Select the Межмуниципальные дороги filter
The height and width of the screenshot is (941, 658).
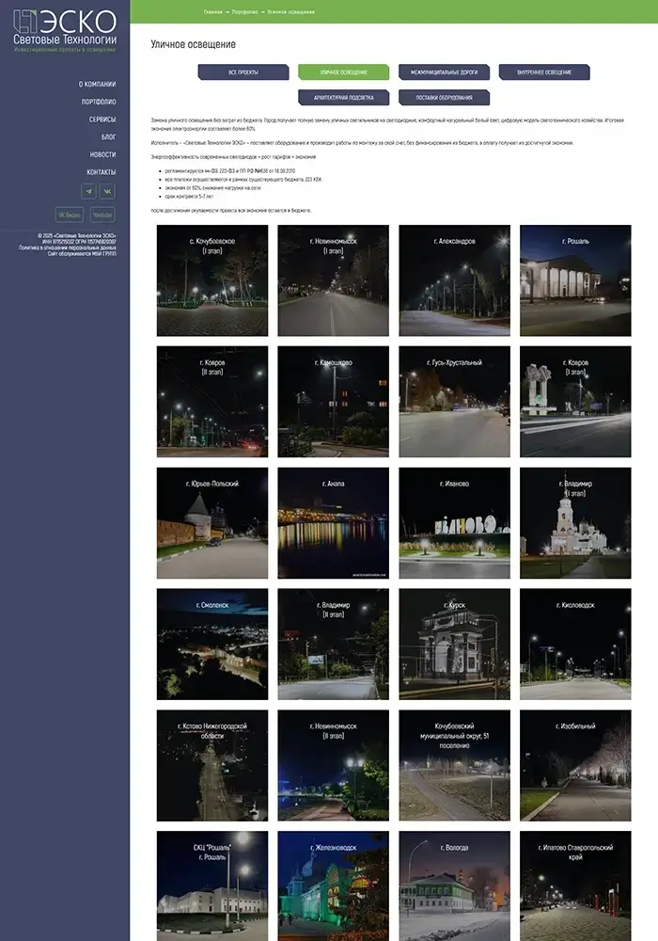(444, 72)
